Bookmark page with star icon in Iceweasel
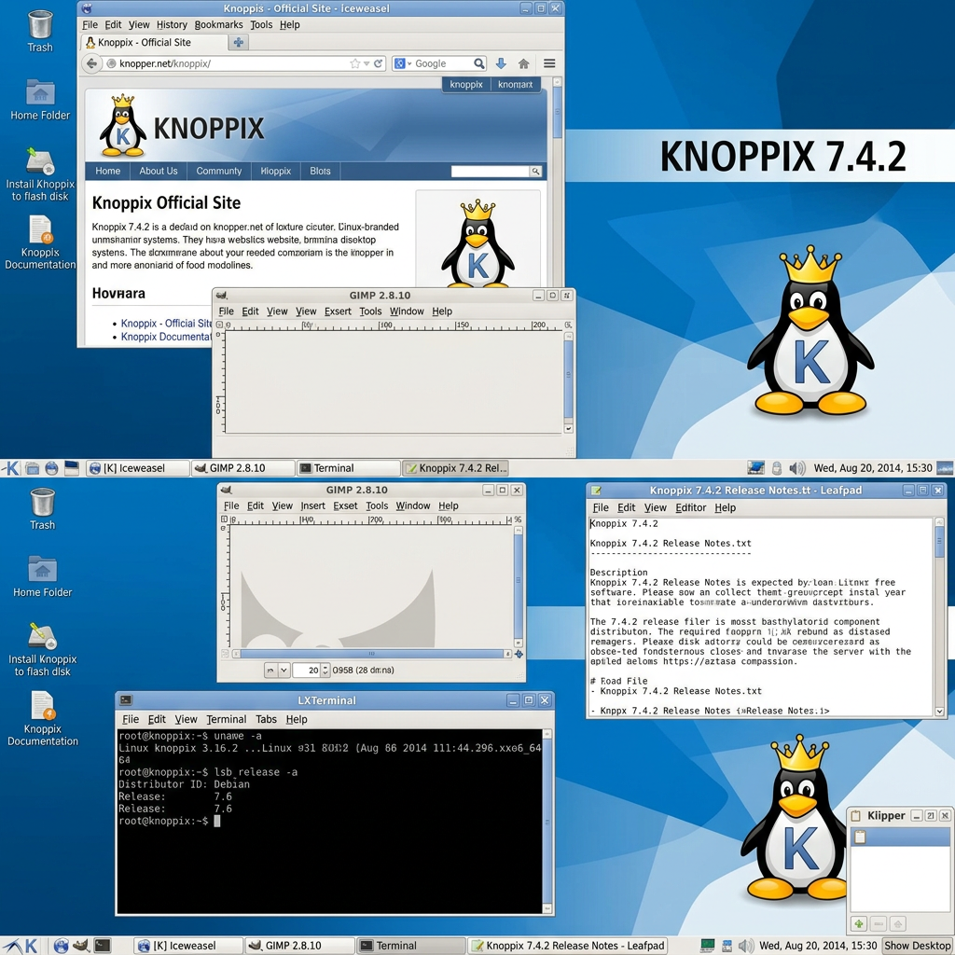Image resolution: width=955 pixels, height=955 pixels. (354, 63)
